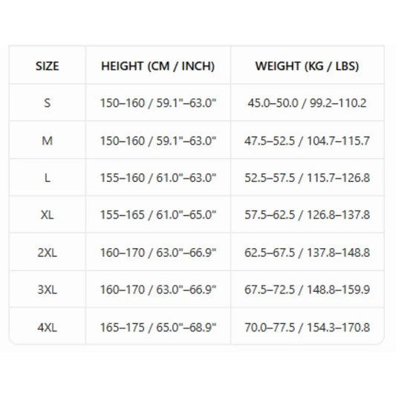Click height cell 165–175 / 65.0"–68.9"
This screenshot has width=396, height=396.
[158, 327]
